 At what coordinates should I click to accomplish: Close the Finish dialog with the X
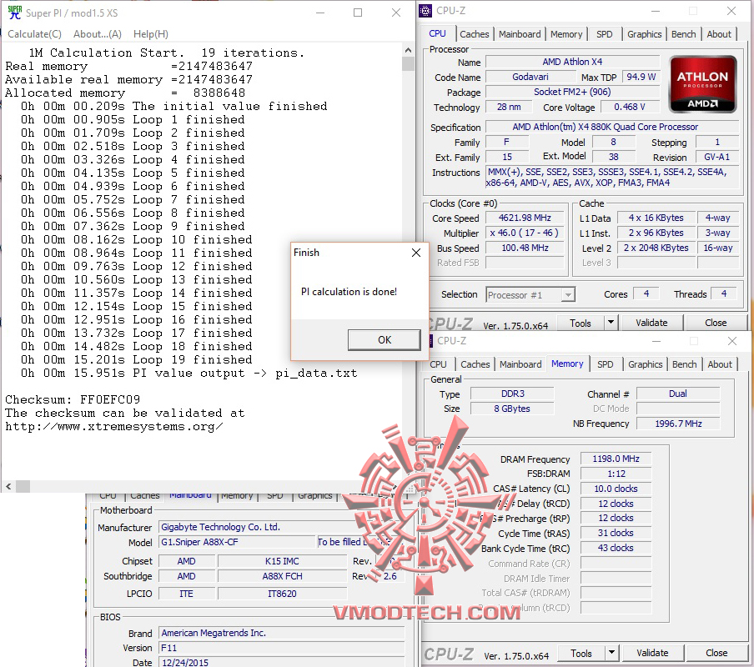pos(416,253)
